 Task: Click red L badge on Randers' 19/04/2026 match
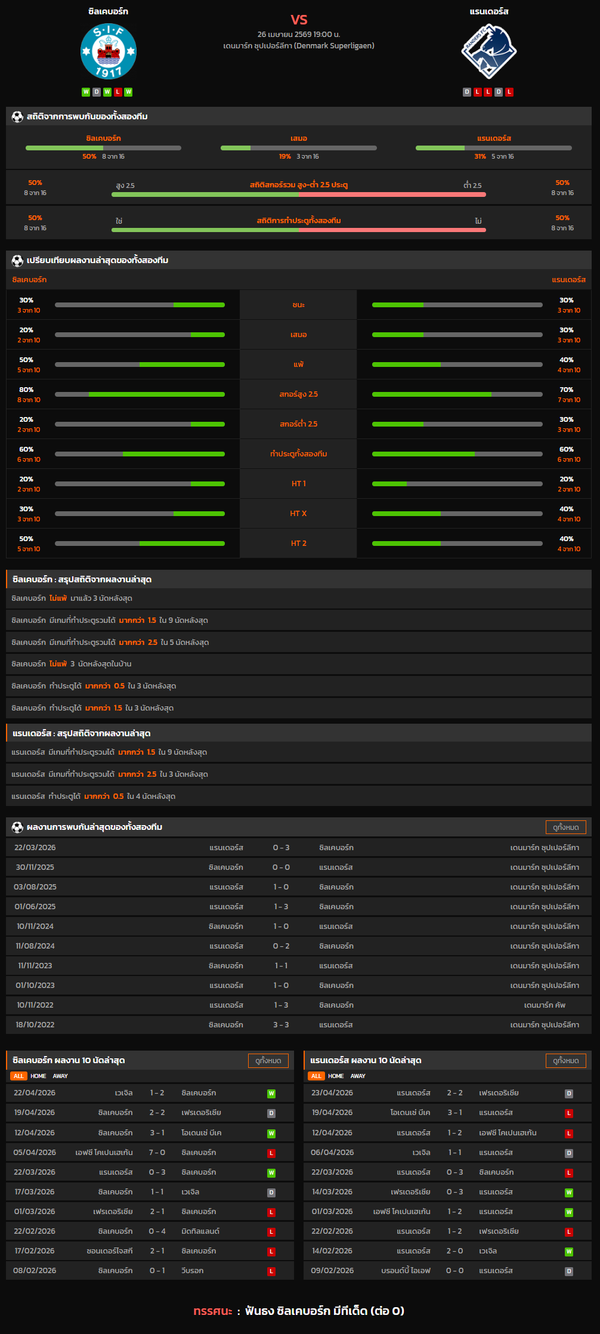click(569, 1113)
